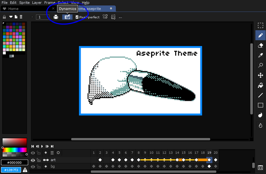Select the art layer name

tap(53, 160)
